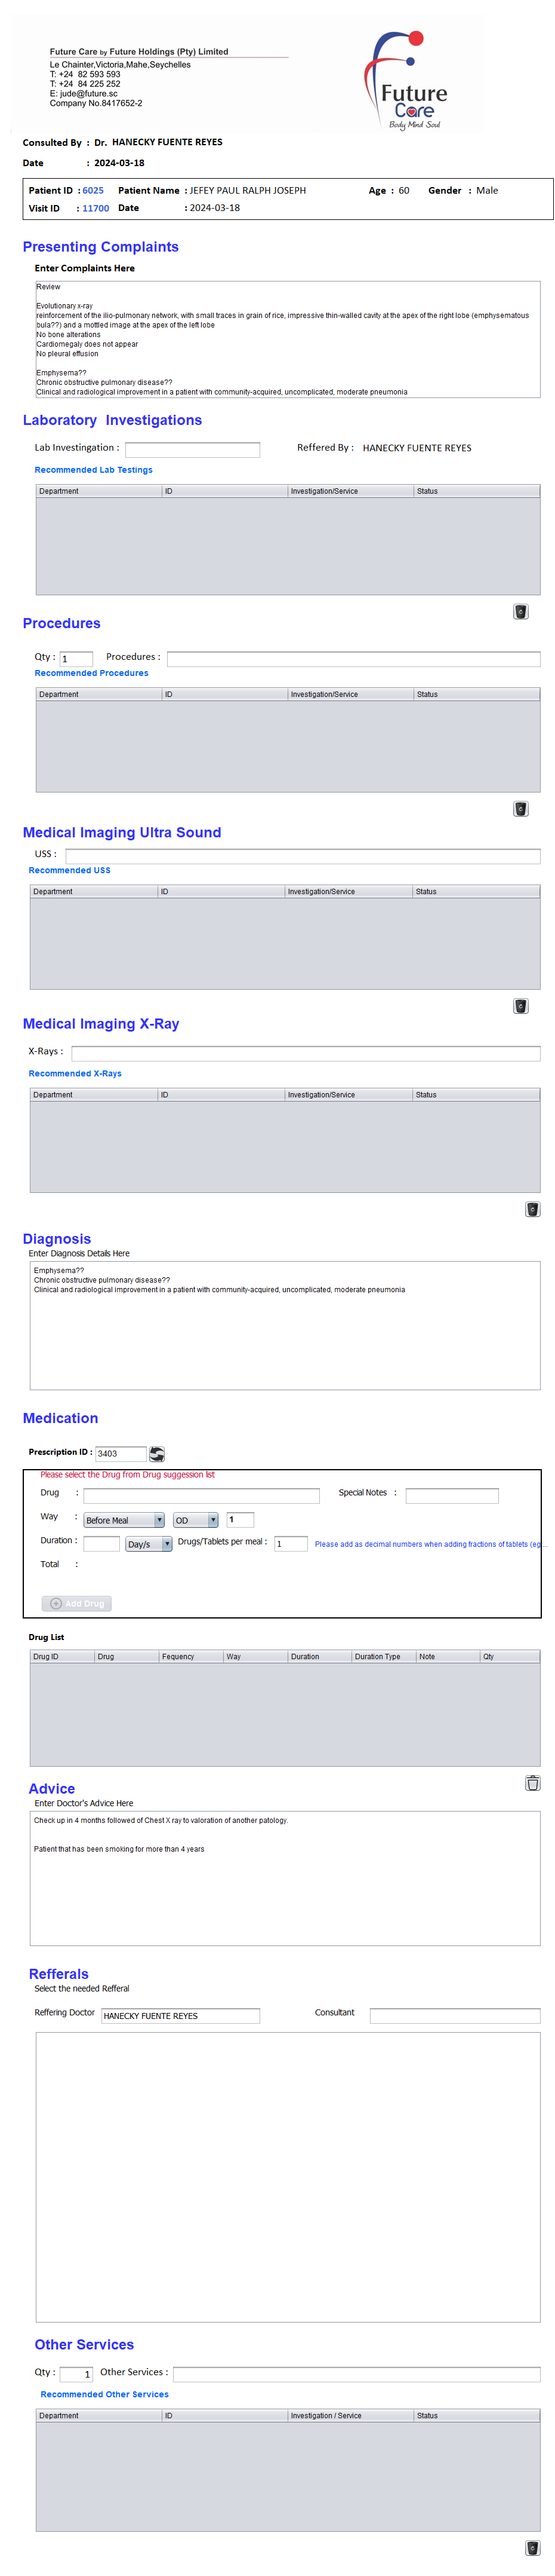Image resolution: width=555 pixels, height=2576 pixels.
Task: Open Patient ID 6025 link
Action: [x=93, y=191]
